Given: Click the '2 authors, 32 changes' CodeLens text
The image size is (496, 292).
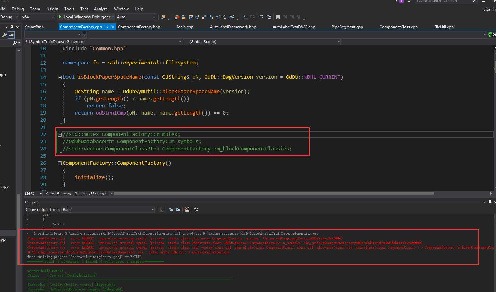Looking at the screenshot, I should coord(91,194).
